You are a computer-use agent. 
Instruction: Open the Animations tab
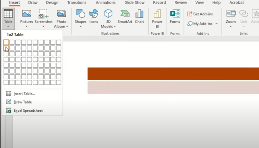coord(105,3)
